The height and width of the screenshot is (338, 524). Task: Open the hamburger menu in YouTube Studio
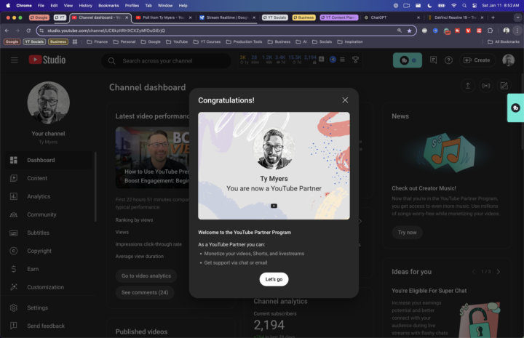pos(14,60)
